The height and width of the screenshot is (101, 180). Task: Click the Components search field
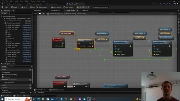pos(21,13)
